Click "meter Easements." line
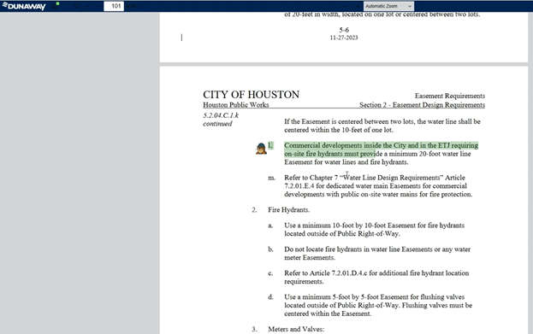This screenshot has width=533, height=334. click(310, 258)
